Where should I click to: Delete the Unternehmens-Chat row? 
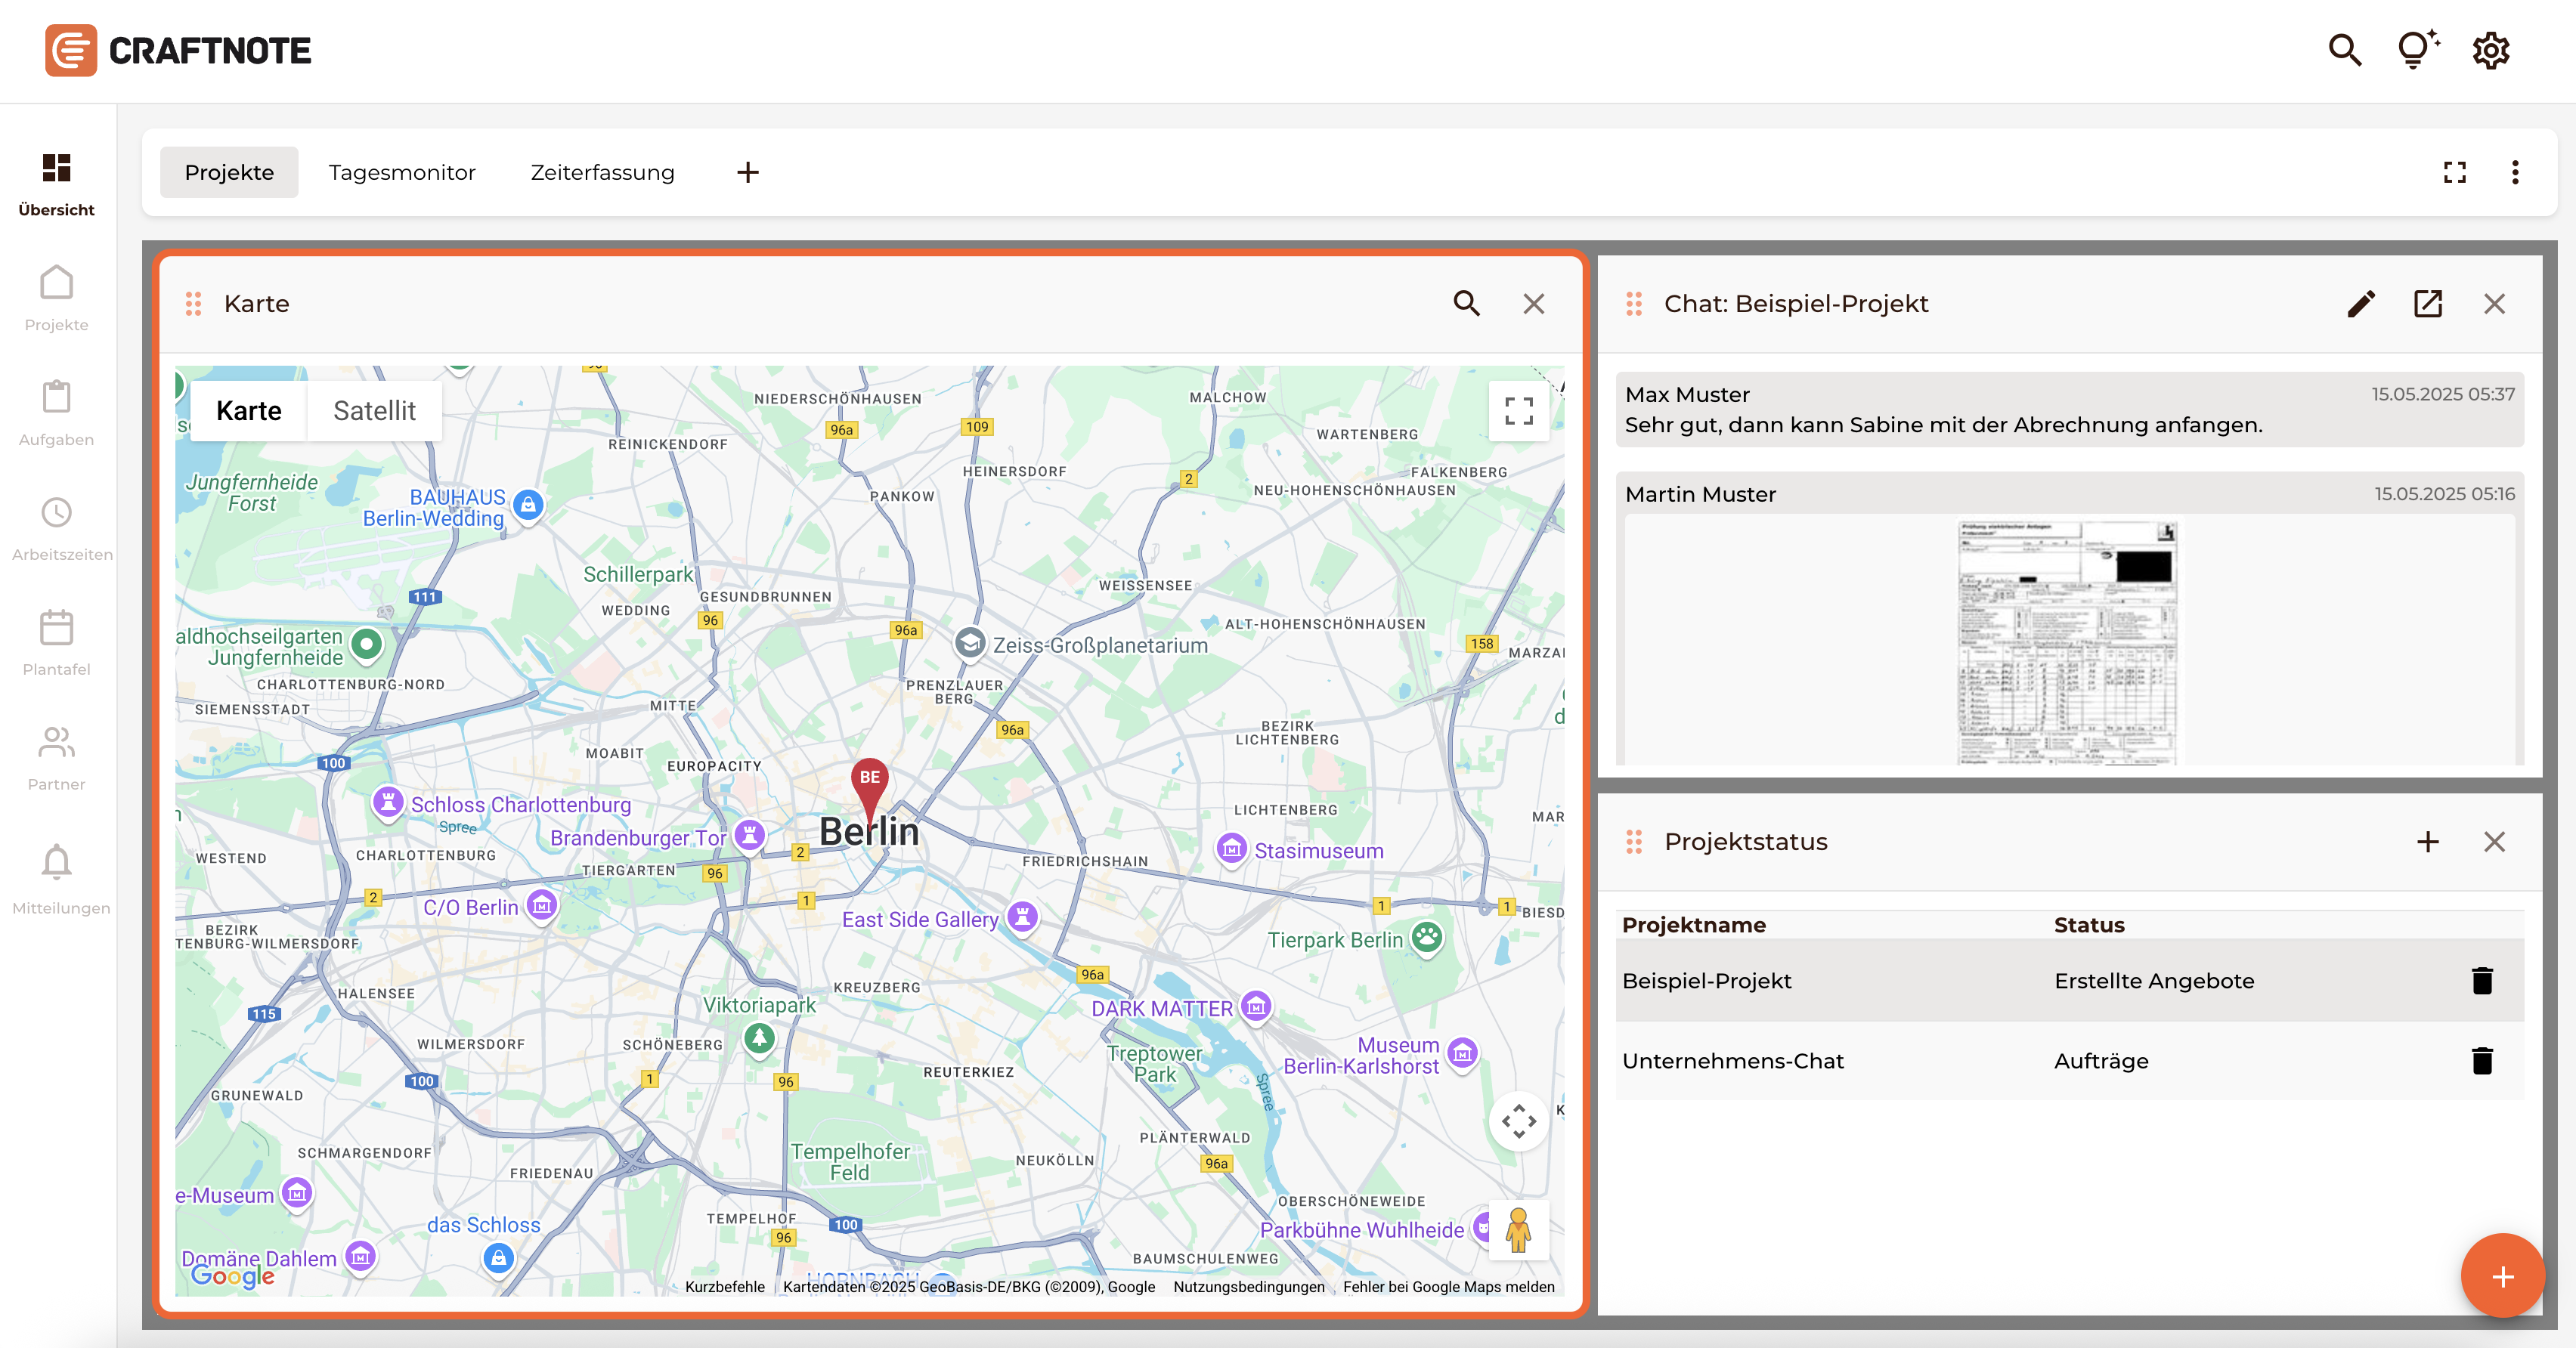pos(2481,1060)
